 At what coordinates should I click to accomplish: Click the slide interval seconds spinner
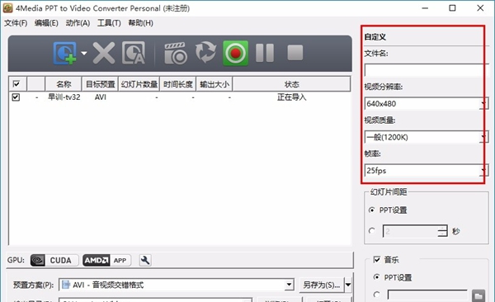coord(415,231)
